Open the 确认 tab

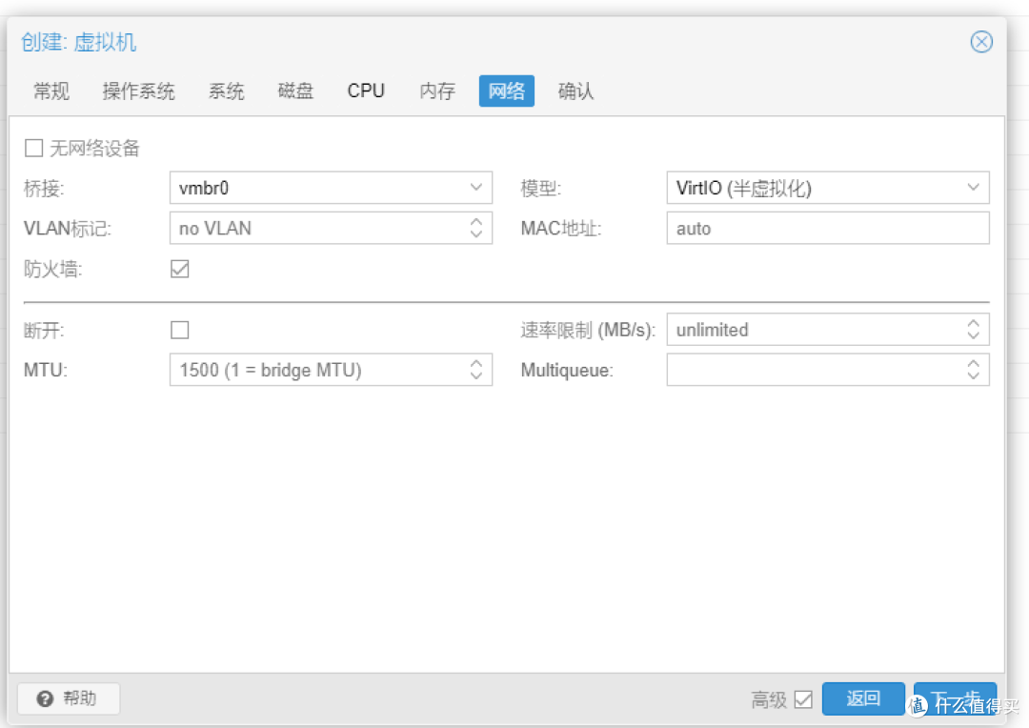(576, 91)
